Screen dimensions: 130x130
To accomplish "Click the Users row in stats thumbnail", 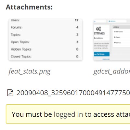I will click(45, 20).
